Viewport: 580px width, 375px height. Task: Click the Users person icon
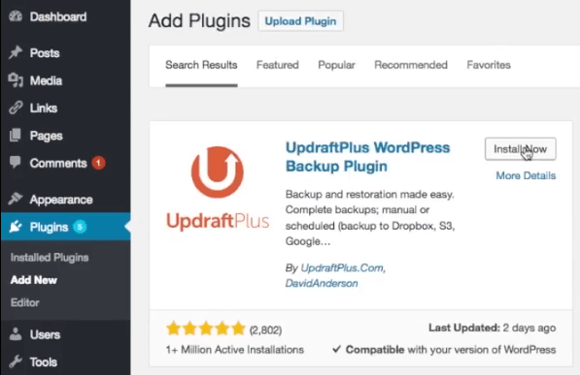click(16, 334)
